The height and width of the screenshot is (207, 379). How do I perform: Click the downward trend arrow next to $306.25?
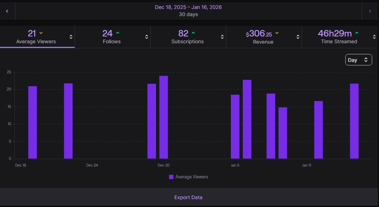pyautogui.click(x=277, y=33)
